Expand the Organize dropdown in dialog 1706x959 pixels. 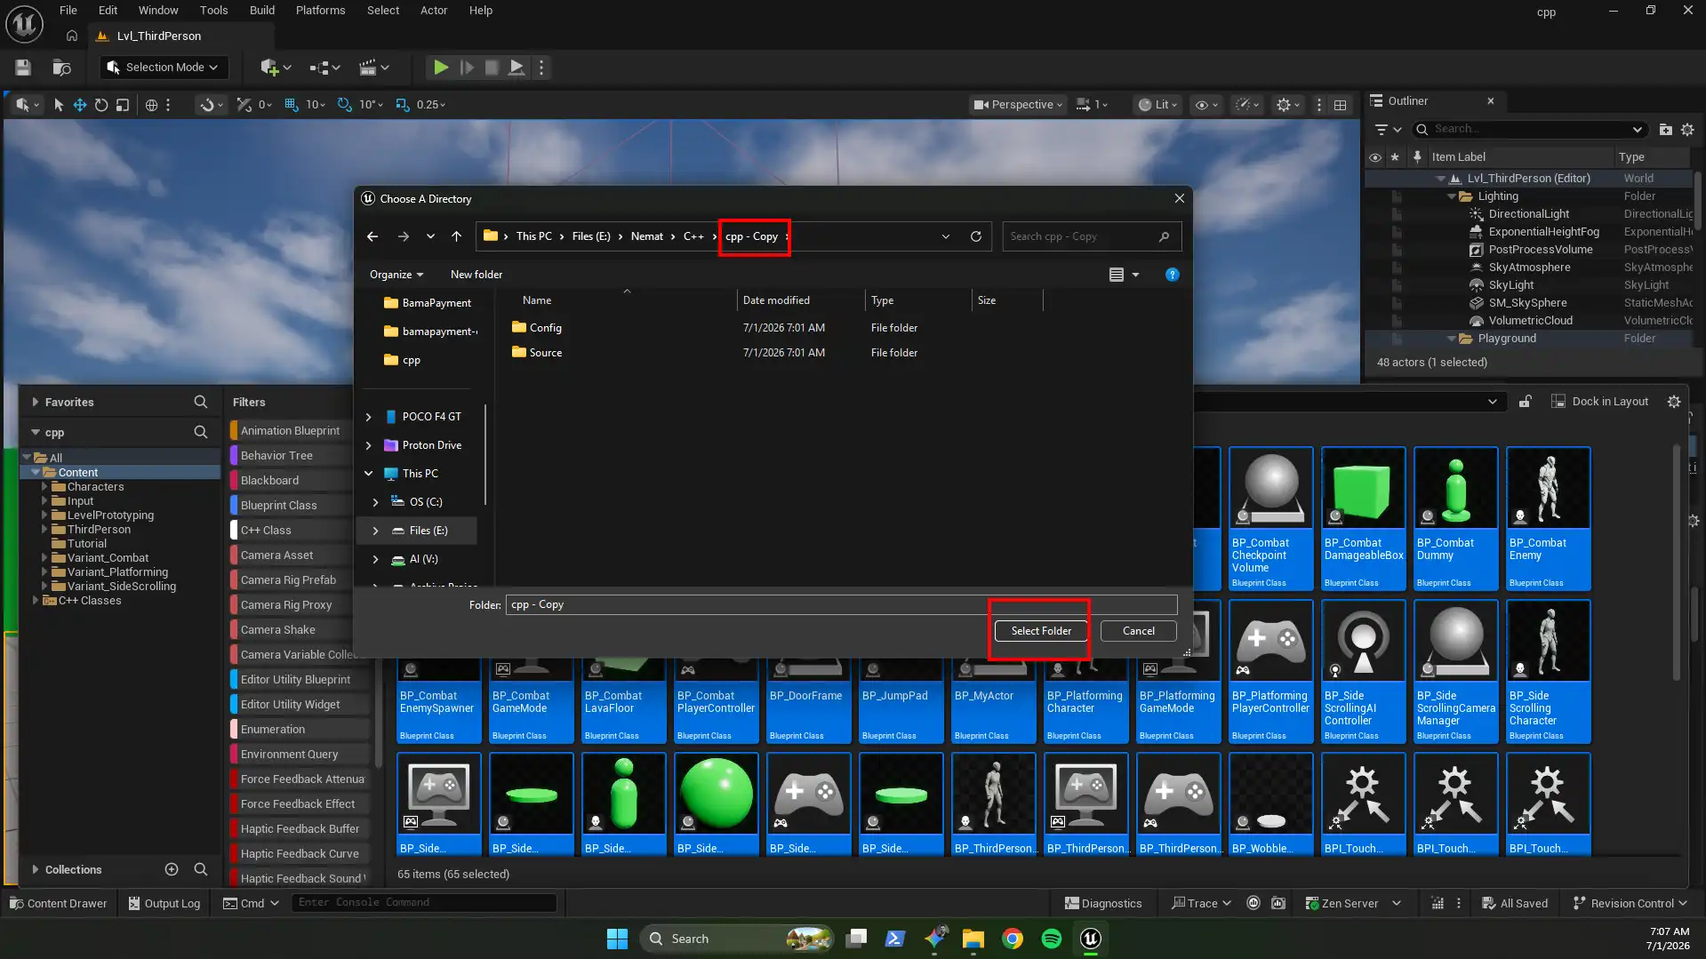tap(396, 275)
